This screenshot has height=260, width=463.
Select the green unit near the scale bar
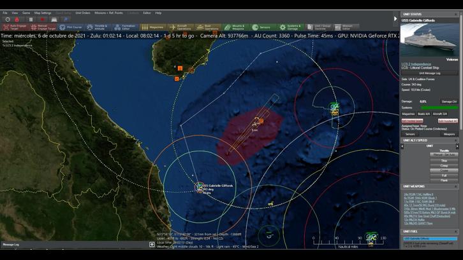point(371,238)
